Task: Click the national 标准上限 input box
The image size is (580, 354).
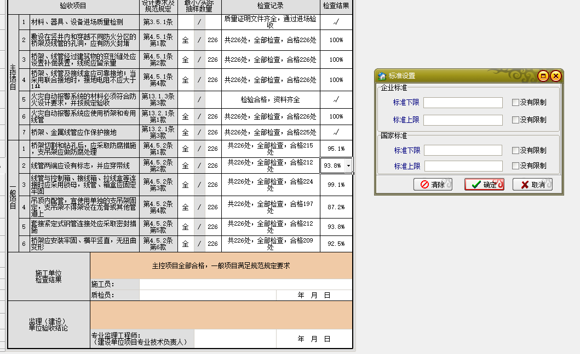Action: [463, 166]
